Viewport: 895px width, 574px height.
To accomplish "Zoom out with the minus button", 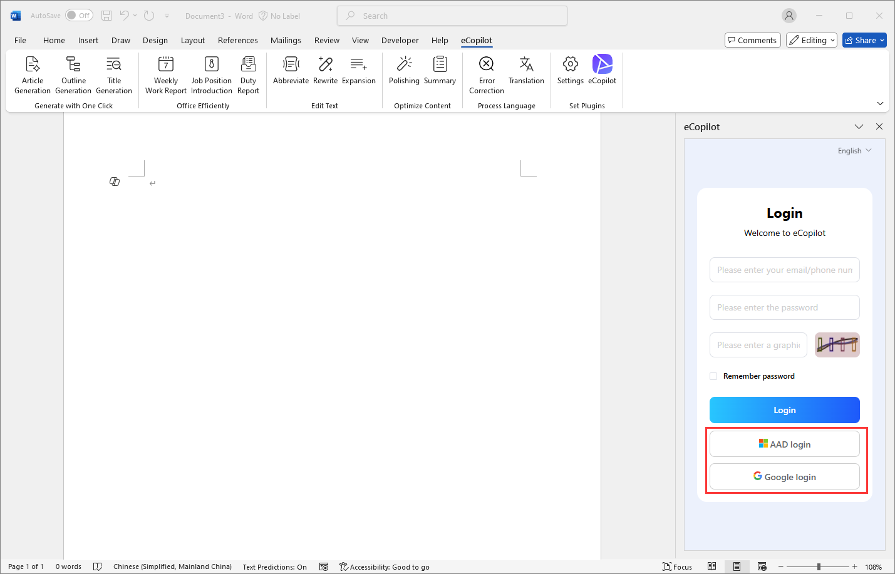I will point(782,566).
